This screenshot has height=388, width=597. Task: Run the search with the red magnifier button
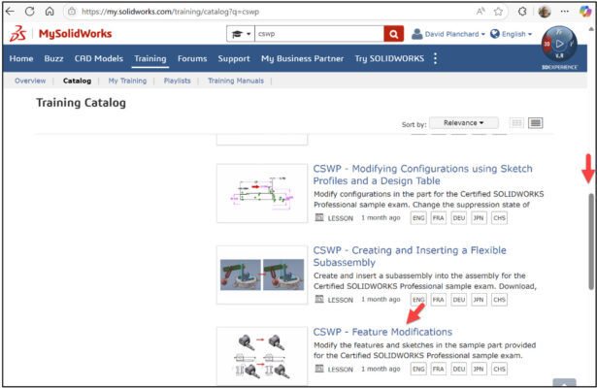pyautogui.click(x=394, y=34)
